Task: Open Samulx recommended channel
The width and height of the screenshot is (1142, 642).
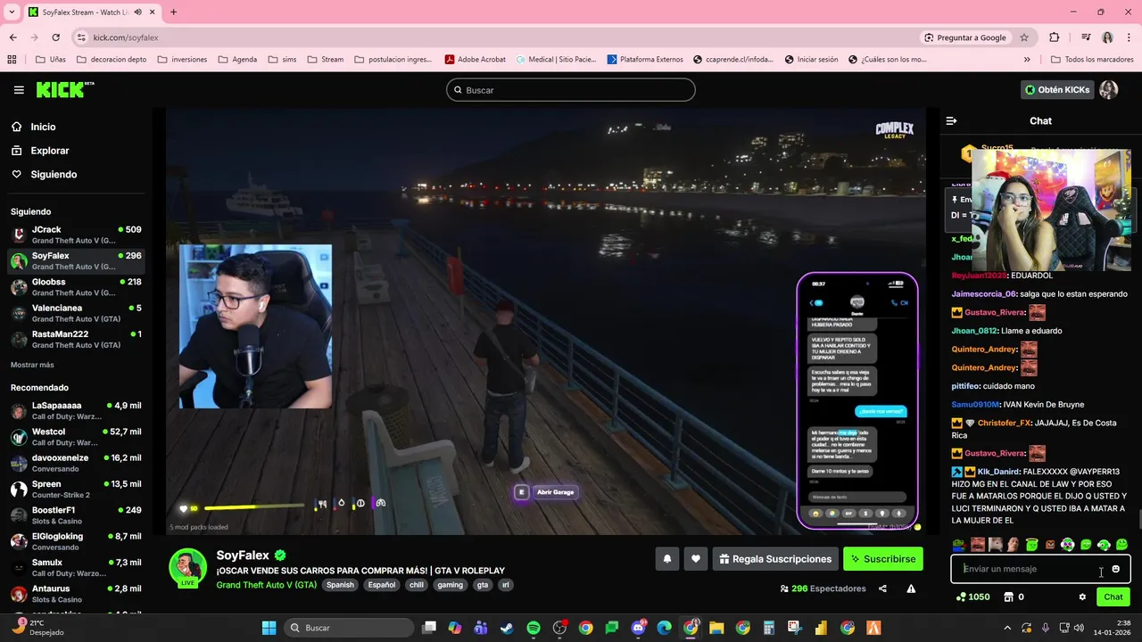Action: [x=76, y=567]
